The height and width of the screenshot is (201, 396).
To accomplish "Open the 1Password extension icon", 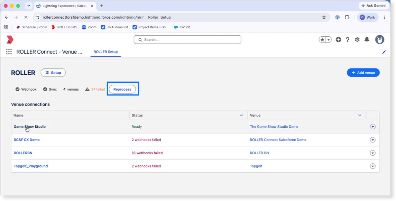I will pos(338,17).
